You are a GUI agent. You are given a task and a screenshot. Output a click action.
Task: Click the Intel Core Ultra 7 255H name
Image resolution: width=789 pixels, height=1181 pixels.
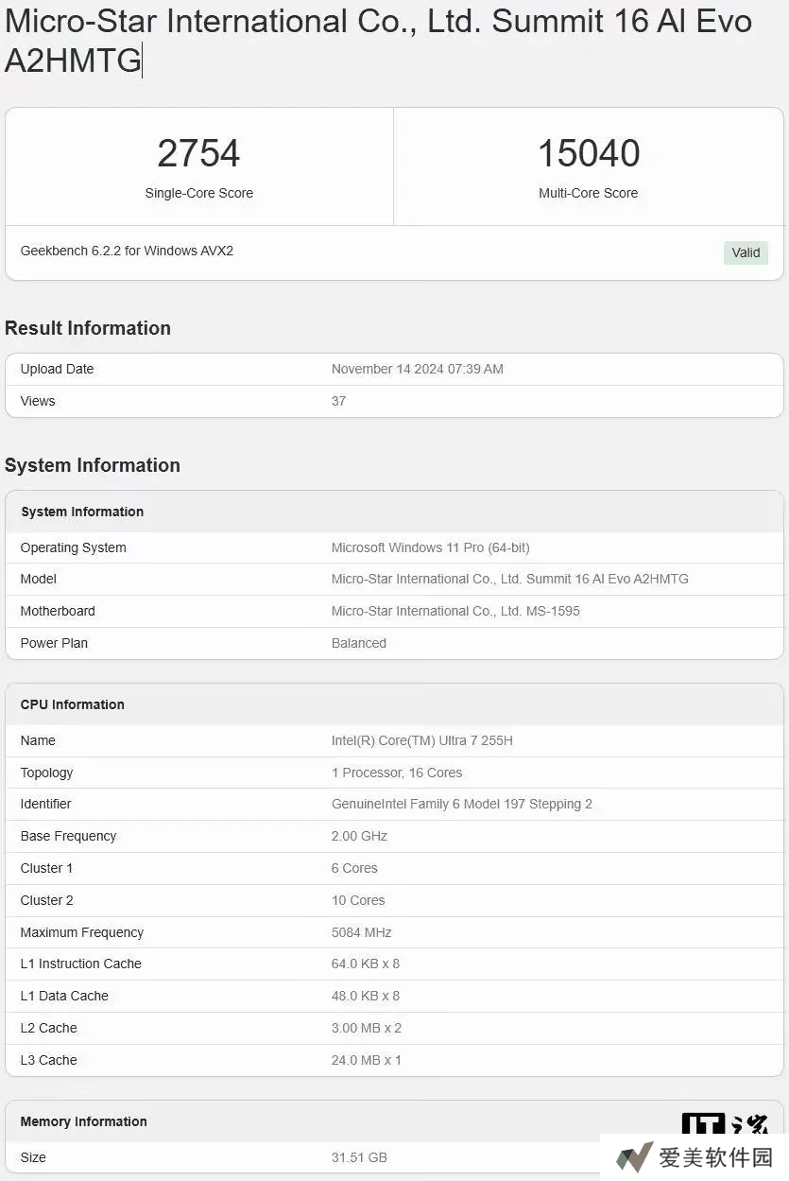[x=421, y=740]
